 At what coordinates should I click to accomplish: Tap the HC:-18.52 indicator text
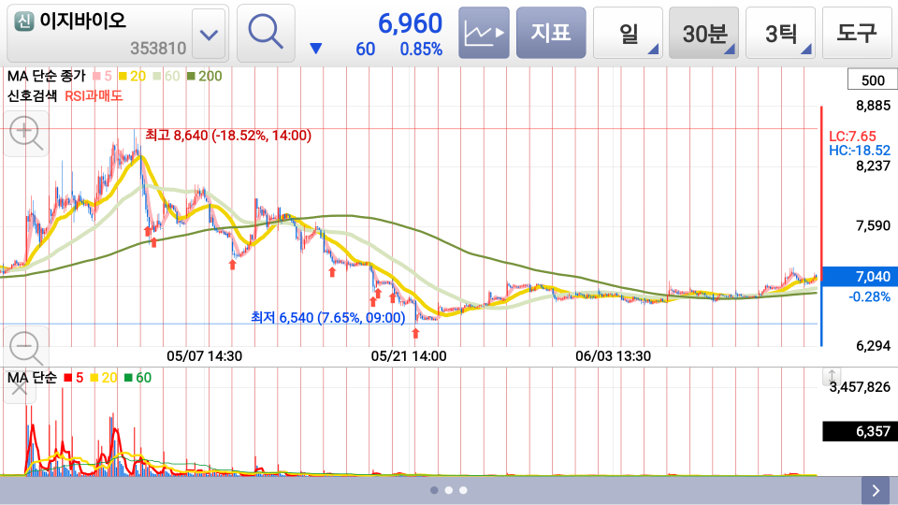[x=860, y=151]
